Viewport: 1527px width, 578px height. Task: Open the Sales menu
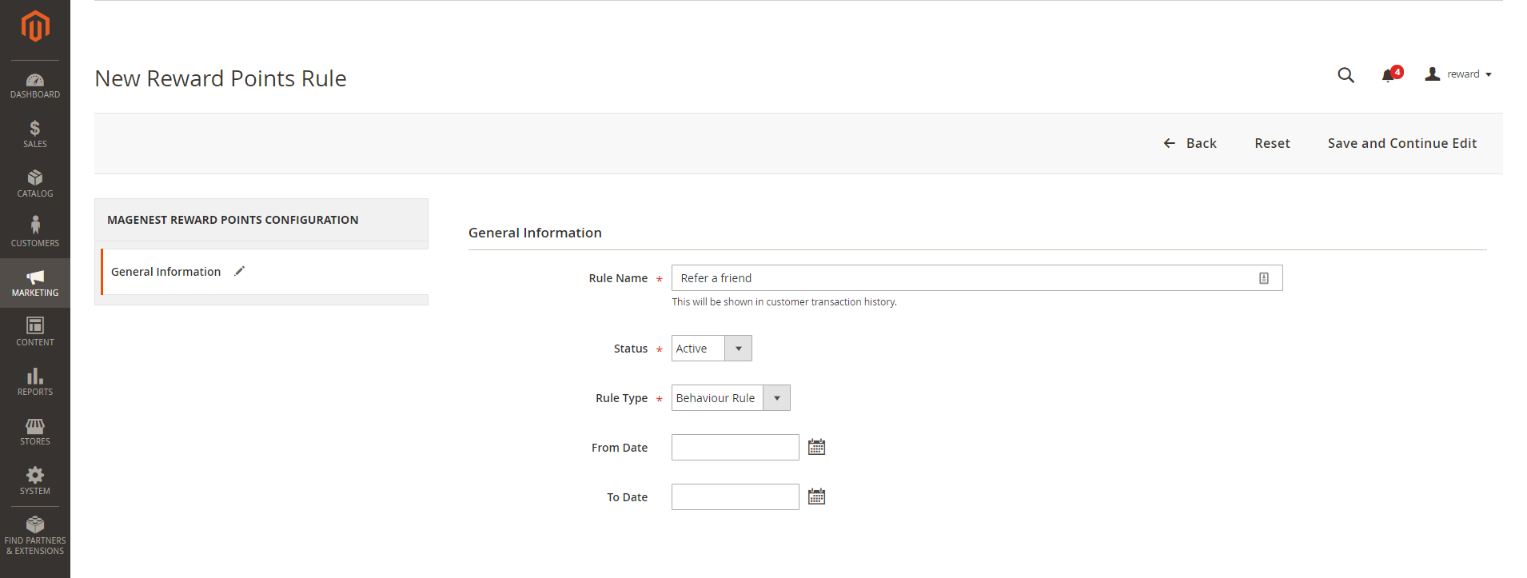[35, 134]
